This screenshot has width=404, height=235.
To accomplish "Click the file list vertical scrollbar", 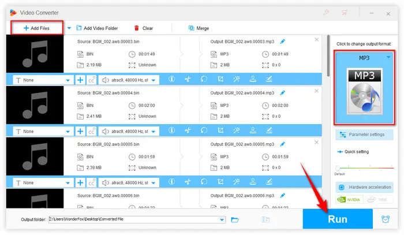I will pyautogui.click(x=328, y=55).
